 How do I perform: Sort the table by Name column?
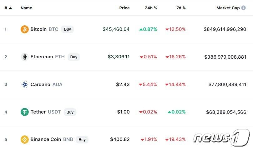(26, 8)
